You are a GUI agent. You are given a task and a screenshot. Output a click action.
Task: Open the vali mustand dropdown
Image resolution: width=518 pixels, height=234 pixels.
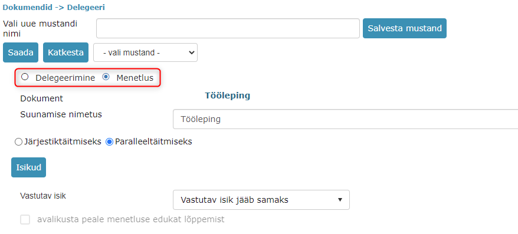(145, 52)
